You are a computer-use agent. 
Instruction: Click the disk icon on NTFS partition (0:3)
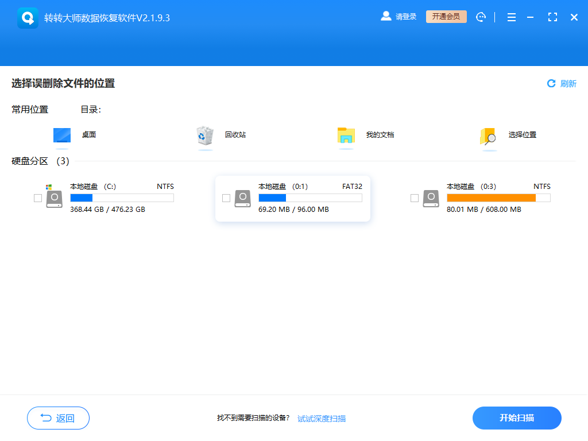(x=431, y=198)
